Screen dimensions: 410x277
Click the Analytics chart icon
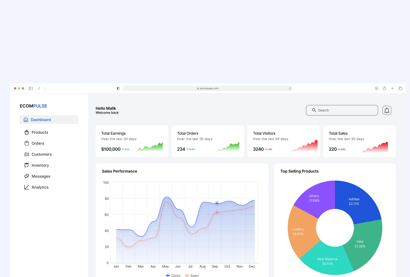coord(27,187)
